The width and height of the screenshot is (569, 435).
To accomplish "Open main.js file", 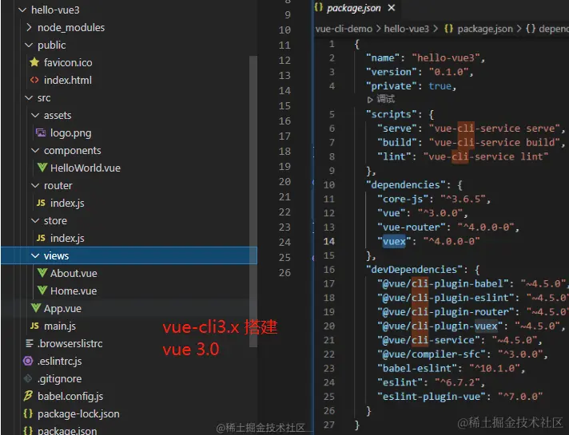I will point(60,326).
